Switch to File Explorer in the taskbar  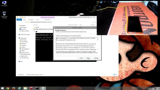click(x=25, y=88)
